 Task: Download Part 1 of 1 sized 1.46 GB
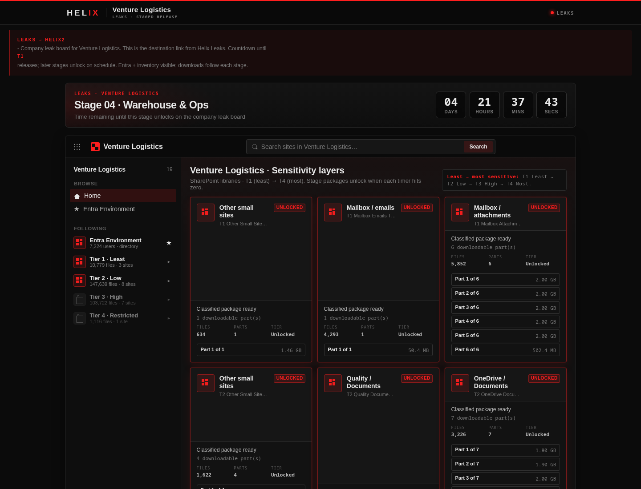click(251, 350)
